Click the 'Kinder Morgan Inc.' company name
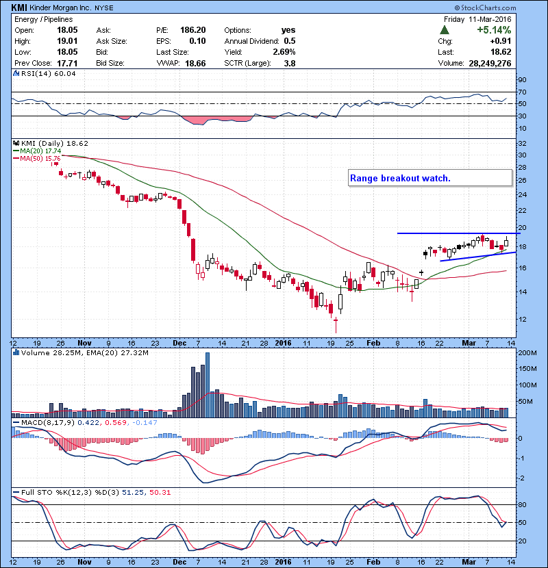 60,8
